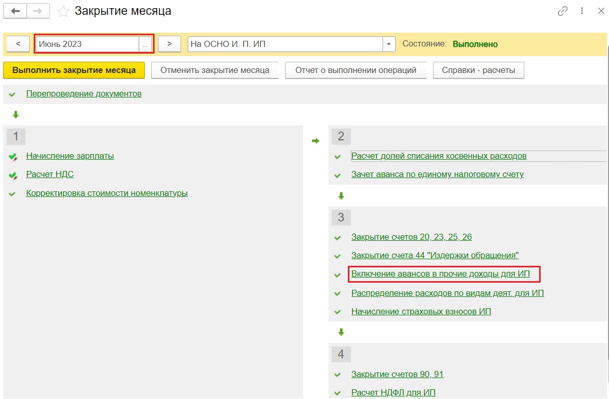Click the Выполнено status text
Screen dimensions: 609x399
coord(475,44)
